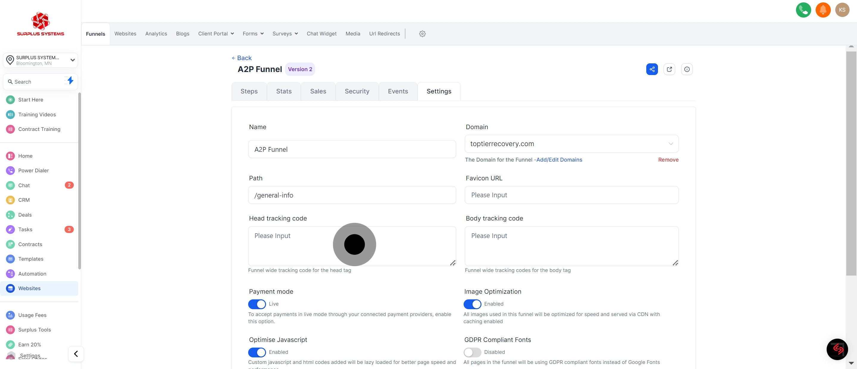Click the Add/Edit Domains link
The width and height of the screenshot is (857, 369).
[x=559, y=160]
